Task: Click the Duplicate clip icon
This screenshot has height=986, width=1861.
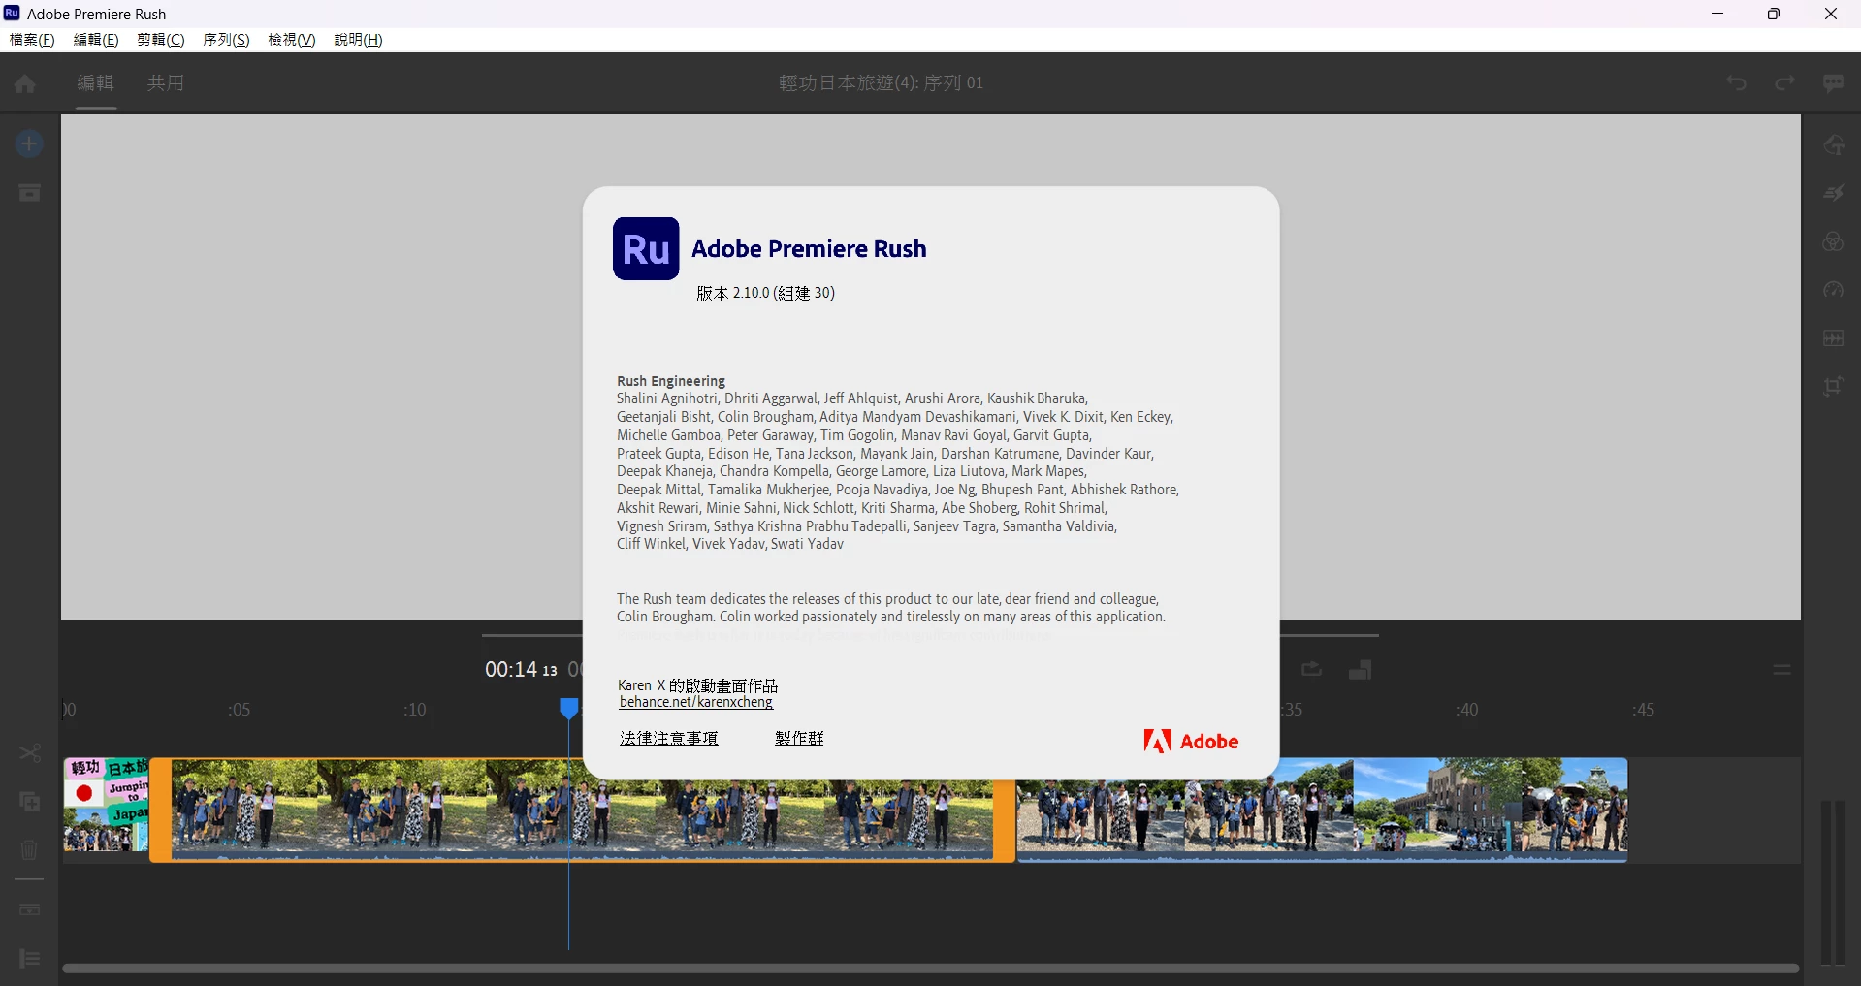Action: click(x=29, y=802)
